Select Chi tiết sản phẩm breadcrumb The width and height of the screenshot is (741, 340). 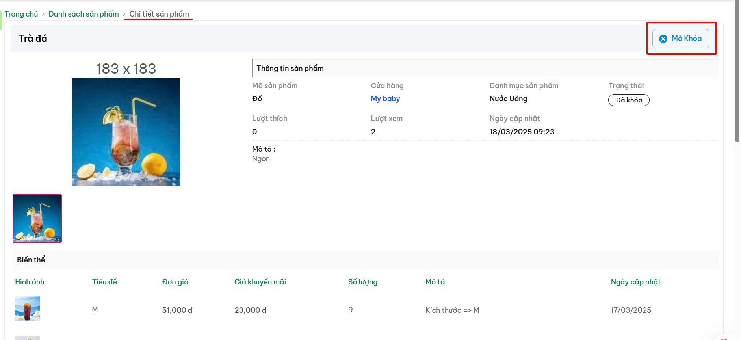(x=159, y=14)
